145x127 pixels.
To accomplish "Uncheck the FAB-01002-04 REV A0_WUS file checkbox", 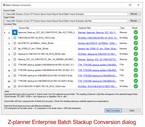I will click(15, 38).
